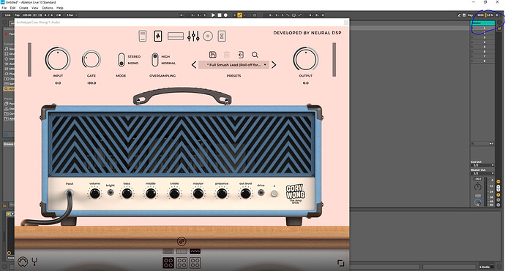
Task: Click the link icon on wooden shelf
Action: click(x=182, y=241)
